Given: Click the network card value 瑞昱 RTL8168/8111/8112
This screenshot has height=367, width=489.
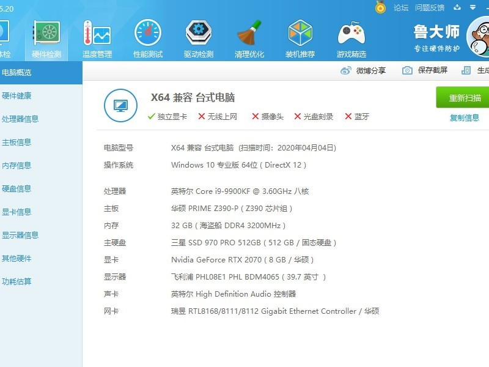Looking at the screenshot, I should [275, 311].
